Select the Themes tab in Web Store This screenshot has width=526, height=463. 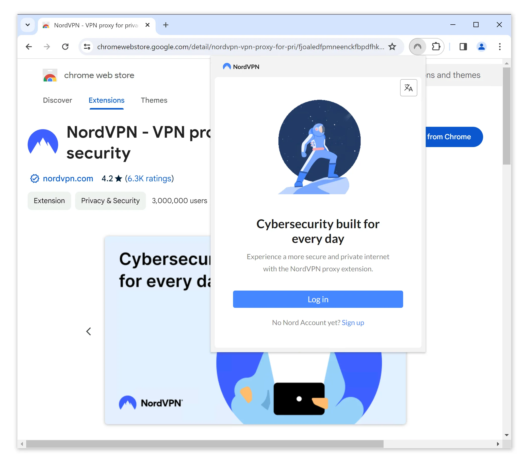(154, 100)
